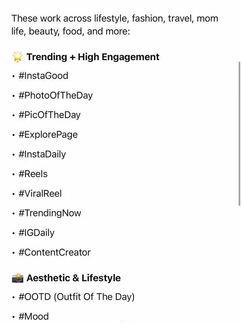The height and width of the screenshot is (323, 242).
Task: Click the Trending + High Engagement heading
Action: 93,57
